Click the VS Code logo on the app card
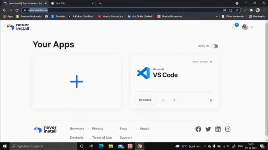The width and height of the screenshot is (268, 150). coord(143,73)
